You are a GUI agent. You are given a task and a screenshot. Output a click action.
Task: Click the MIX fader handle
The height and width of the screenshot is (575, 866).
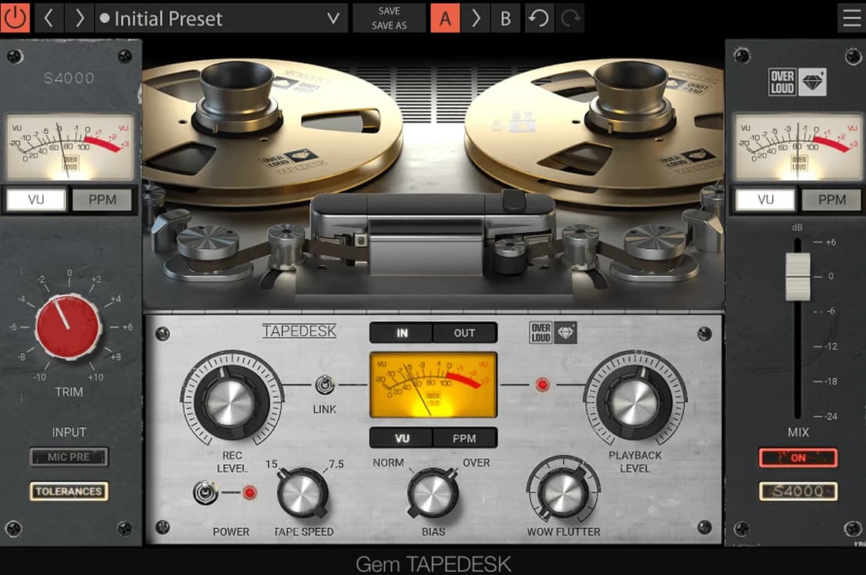(x=797, y=275)
